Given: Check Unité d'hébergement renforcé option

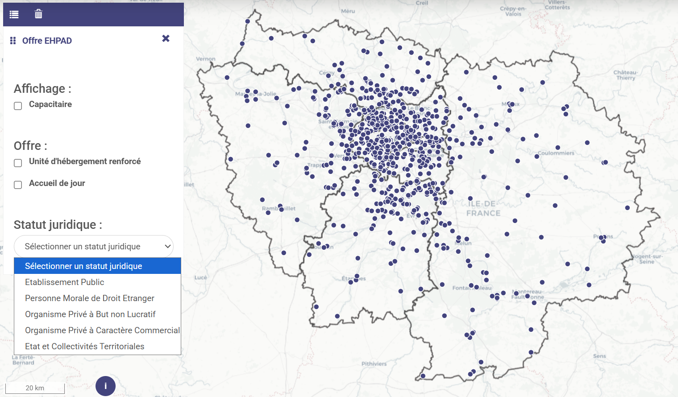Looking at the screenshot, I should (x=18, y=163).
